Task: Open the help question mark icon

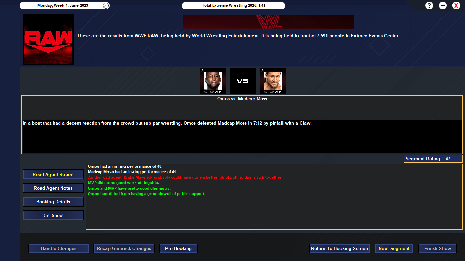Action: pyautogui.click(x=430, y=5)
